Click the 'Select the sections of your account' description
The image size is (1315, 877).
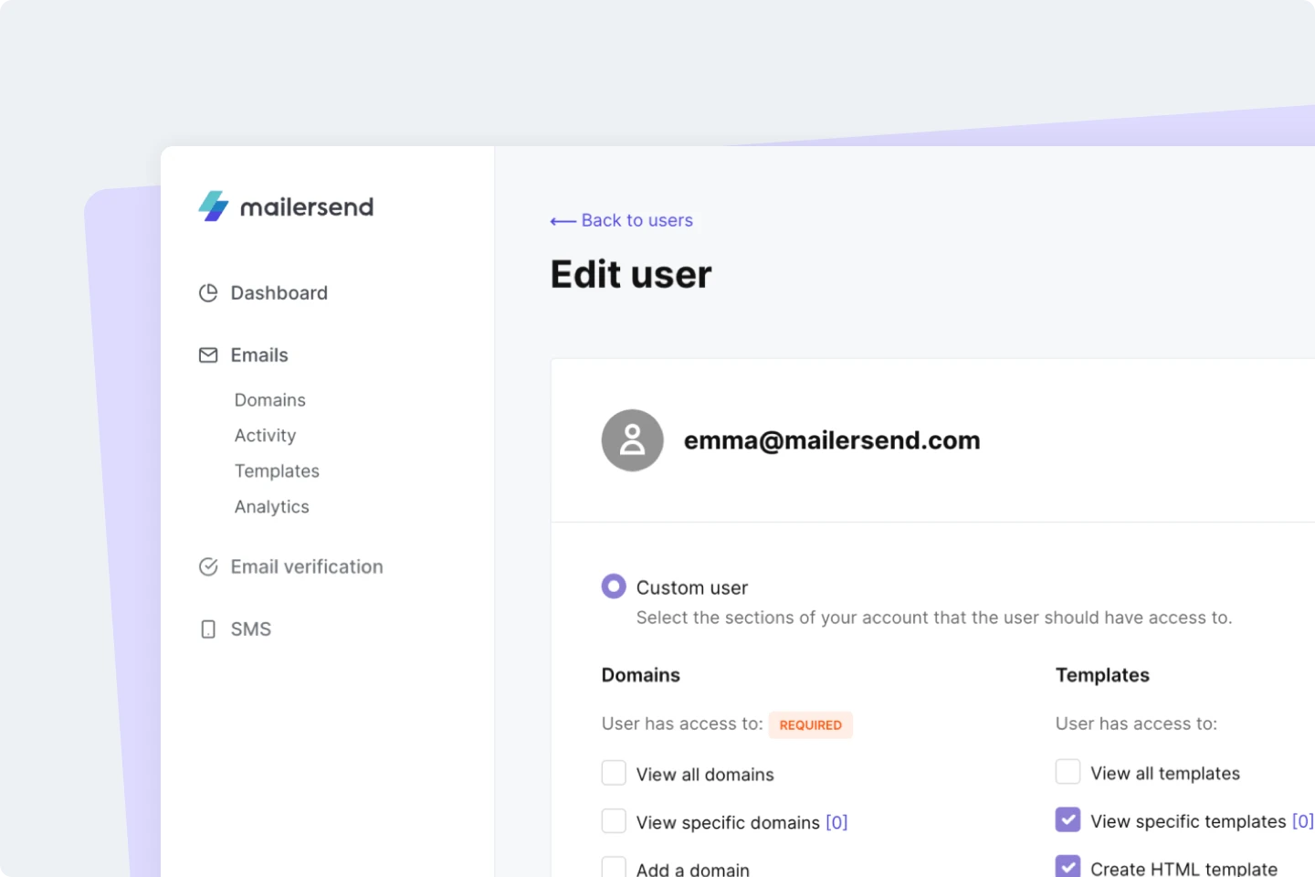(934, 618)
